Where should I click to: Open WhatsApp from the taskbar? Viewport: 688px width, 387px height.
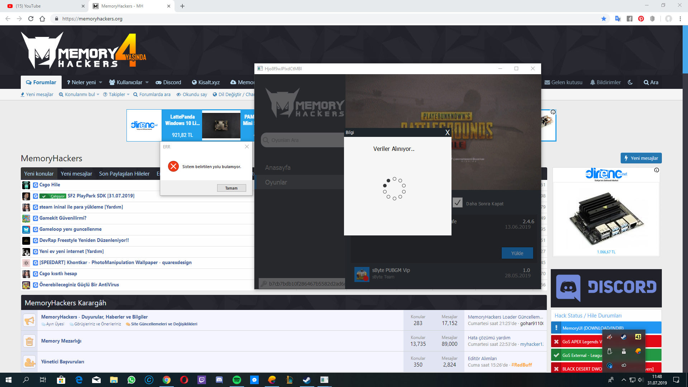[x=132, y=380]
